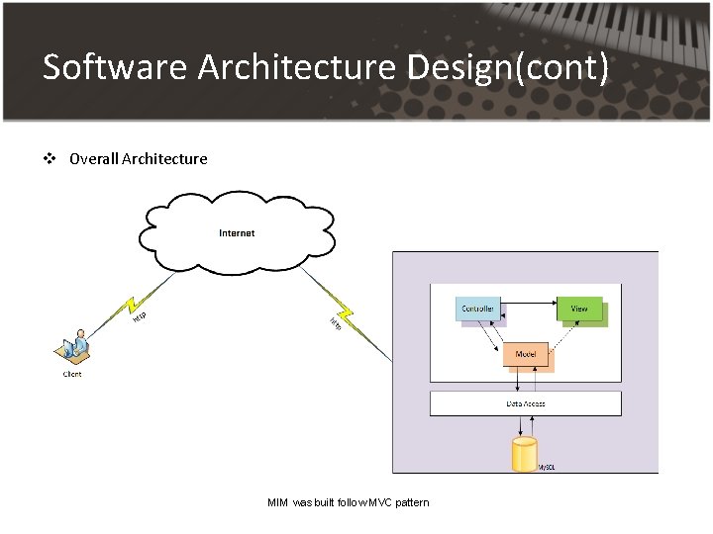Click the http label on the server link

pos(336,323)
